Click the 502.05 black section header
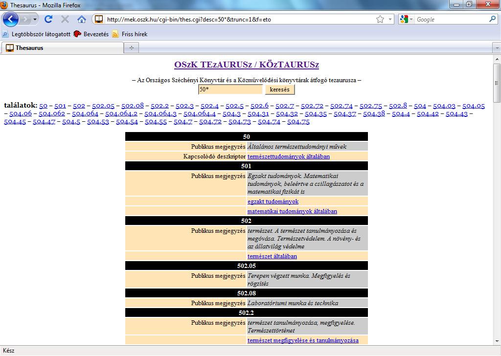501x356 pixels. click(247, 266)
